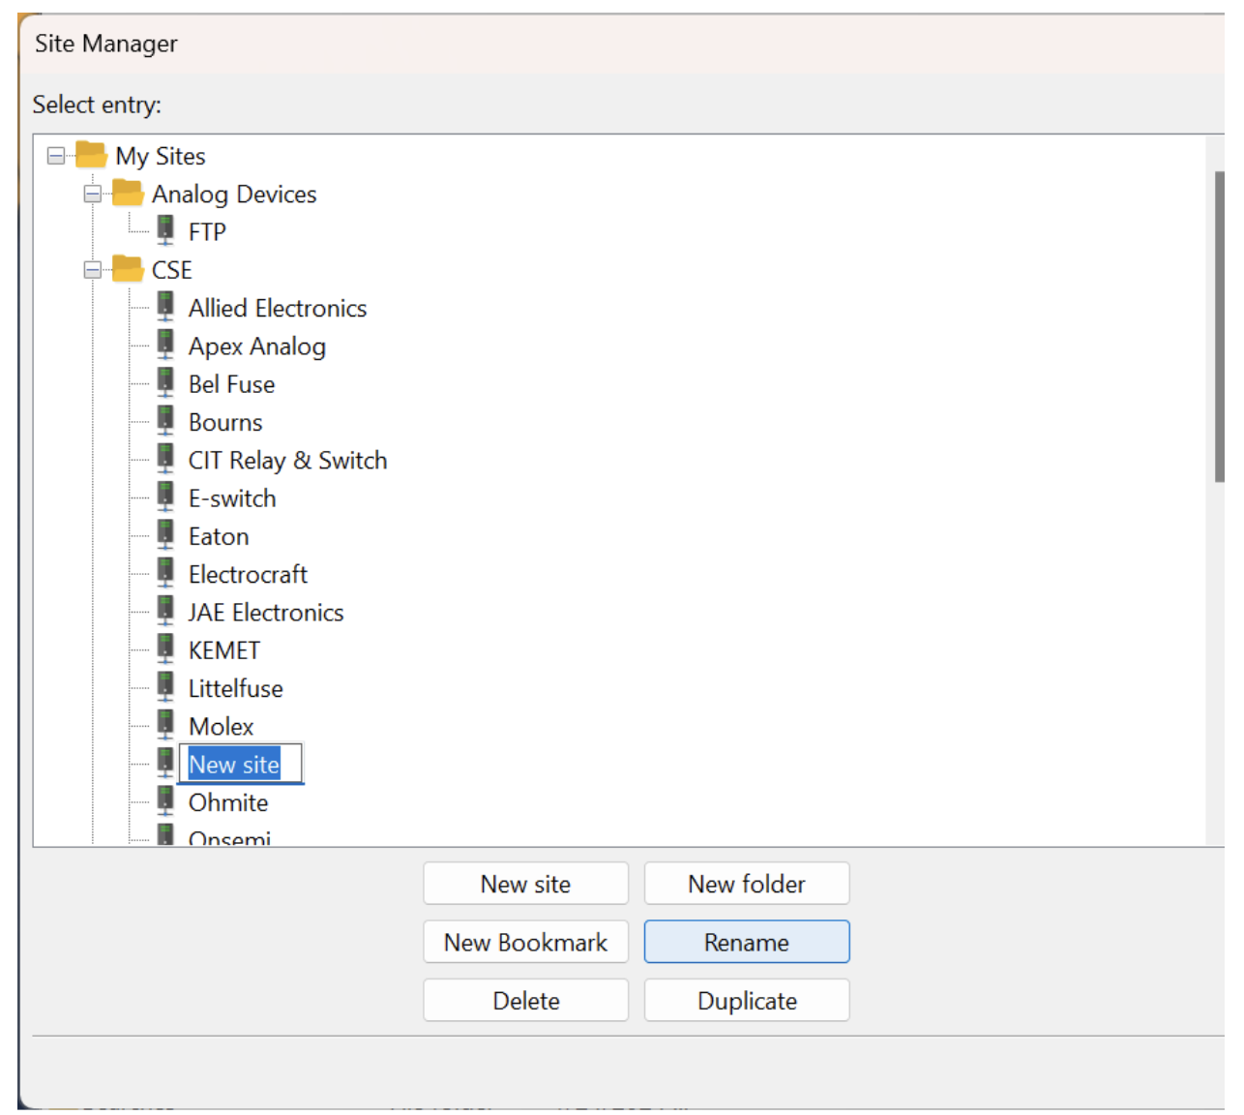The height and width of the screenshot is (1115, 1244).
Task: Collapse the My Sites root node
Action: point(56,156)
